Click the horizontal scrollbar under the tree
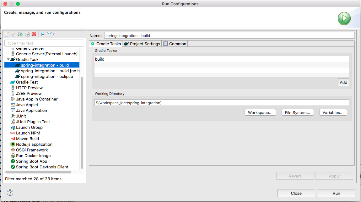 pos(38,172)
